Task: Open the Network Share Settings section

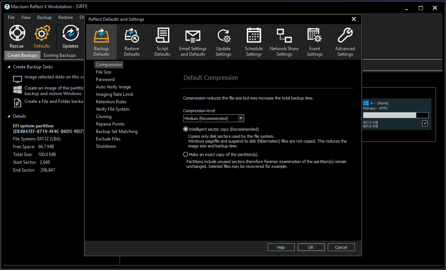Action: (x=284, y=42)
